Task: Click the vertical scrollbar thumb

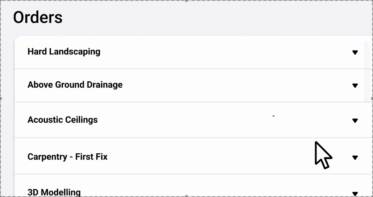Action: coord(367,70)
